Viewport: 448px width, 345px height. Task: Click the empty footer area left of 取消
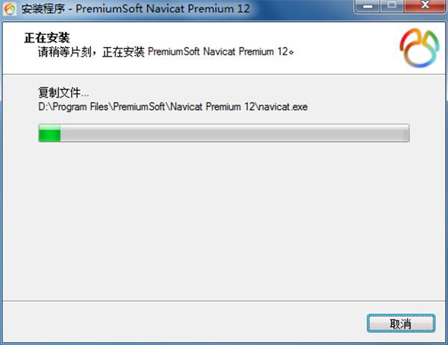click(x=183, y=322)
